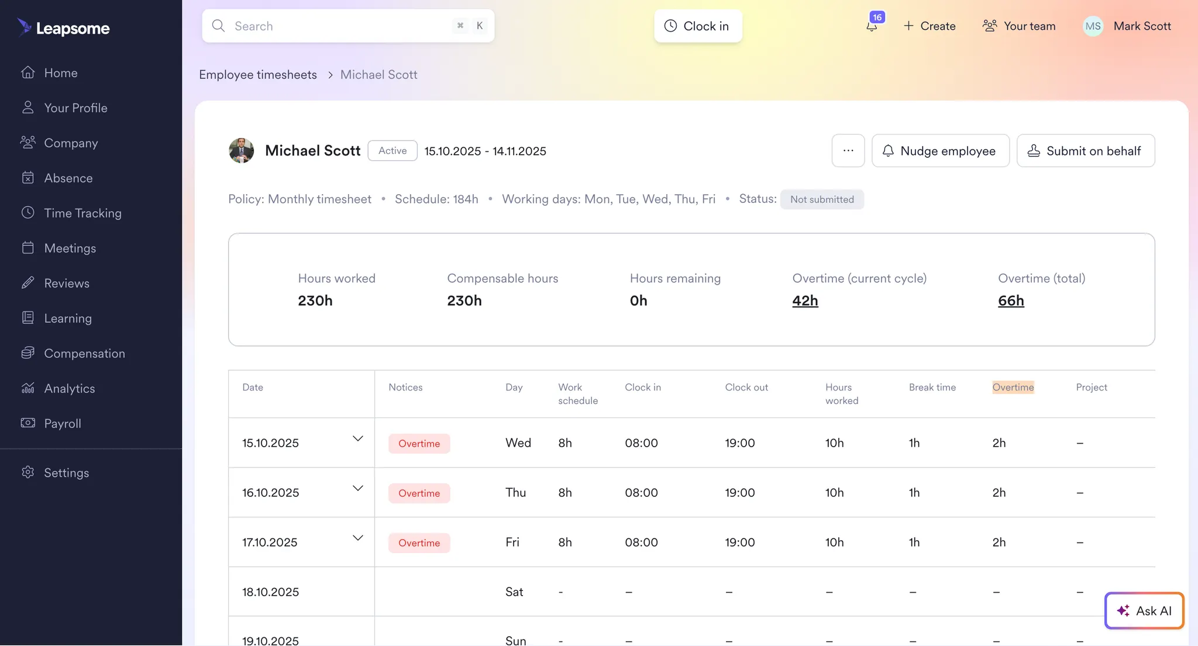Click the Leapsome logo
This screenshot has height=646, width=1198.
coord(63,27)
